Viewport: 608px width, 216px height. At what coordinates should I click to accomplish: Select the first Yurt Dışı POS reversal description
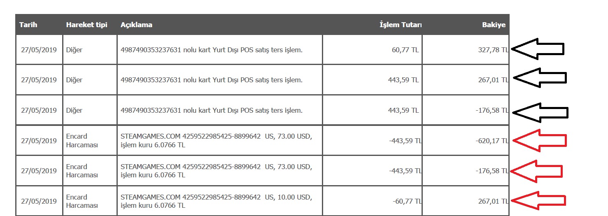click(212, 50)
